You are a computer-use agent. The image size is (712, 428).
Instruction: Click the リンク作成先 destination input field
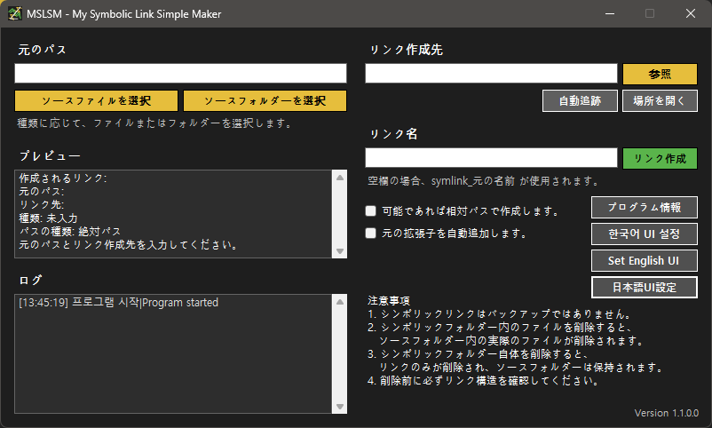[x=491, y=73]
